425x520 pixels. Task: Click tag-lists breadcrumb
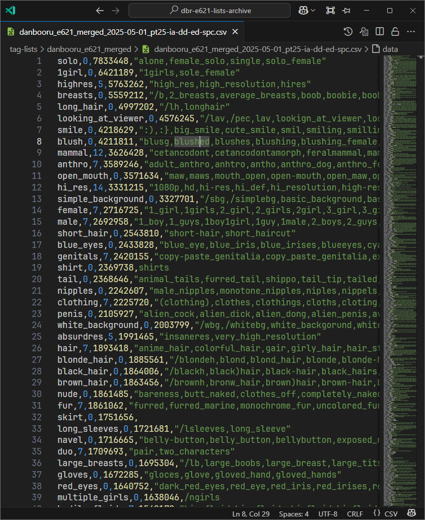[x=23, y=49]
